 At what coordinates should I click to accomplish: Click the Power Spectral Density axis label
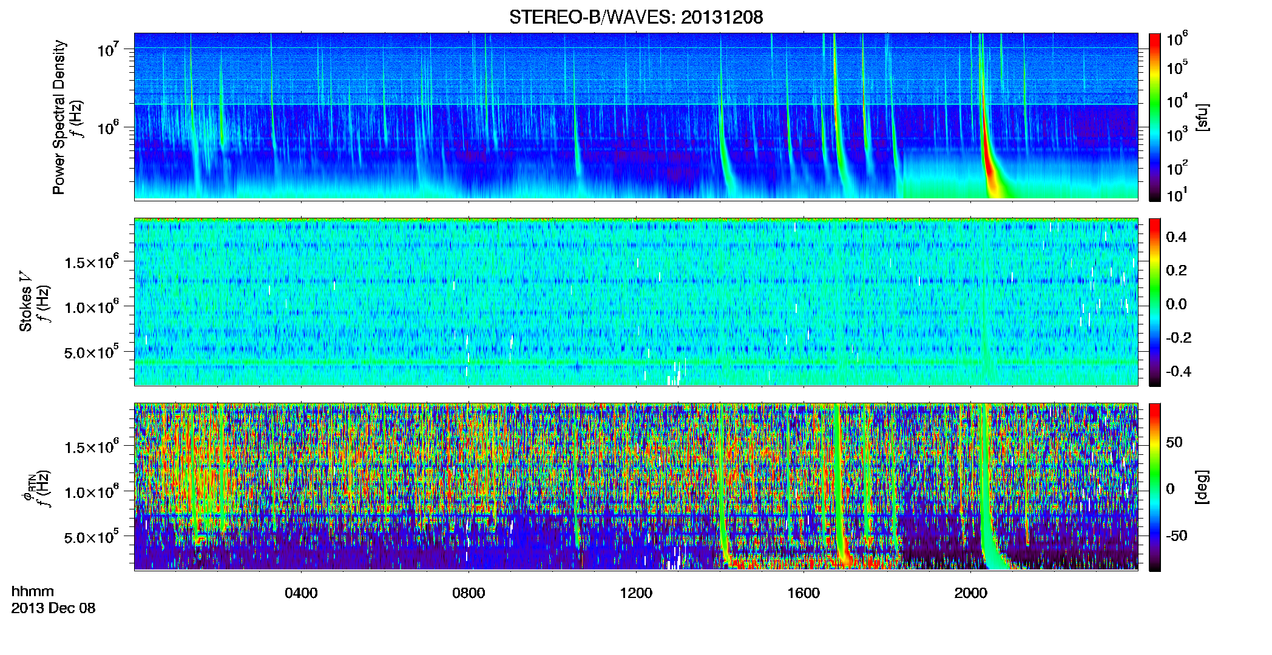tap(59, 117)
